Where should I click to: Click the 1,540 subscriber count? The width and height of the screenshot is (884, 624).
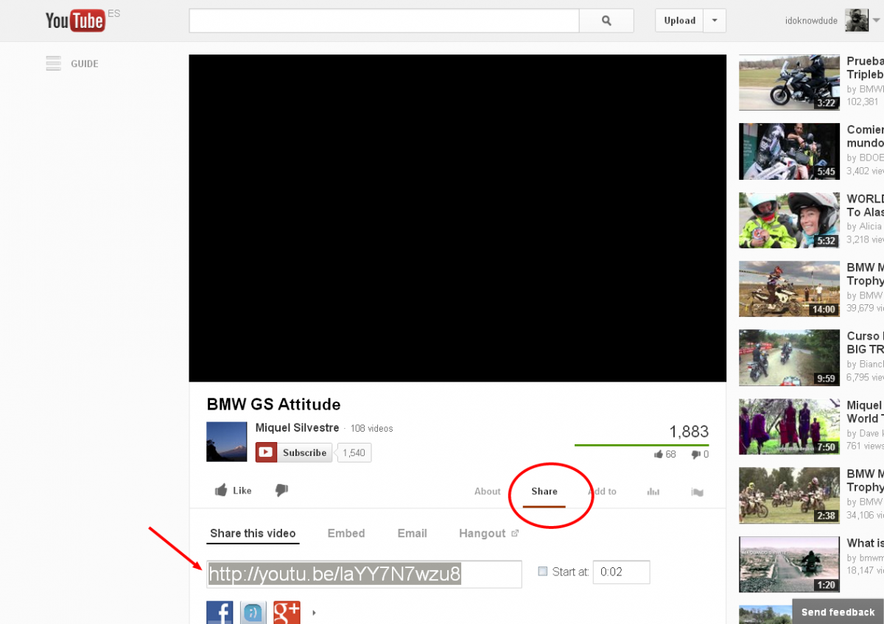pos(354,452)
